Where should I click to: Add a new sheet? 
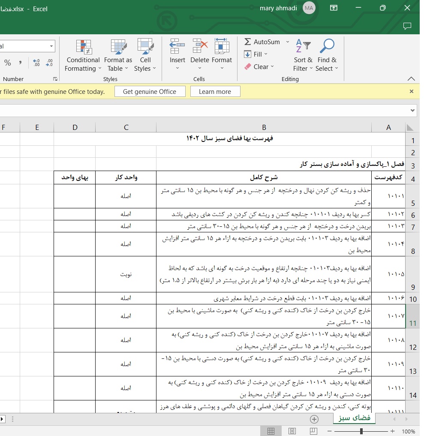point(314,419)
